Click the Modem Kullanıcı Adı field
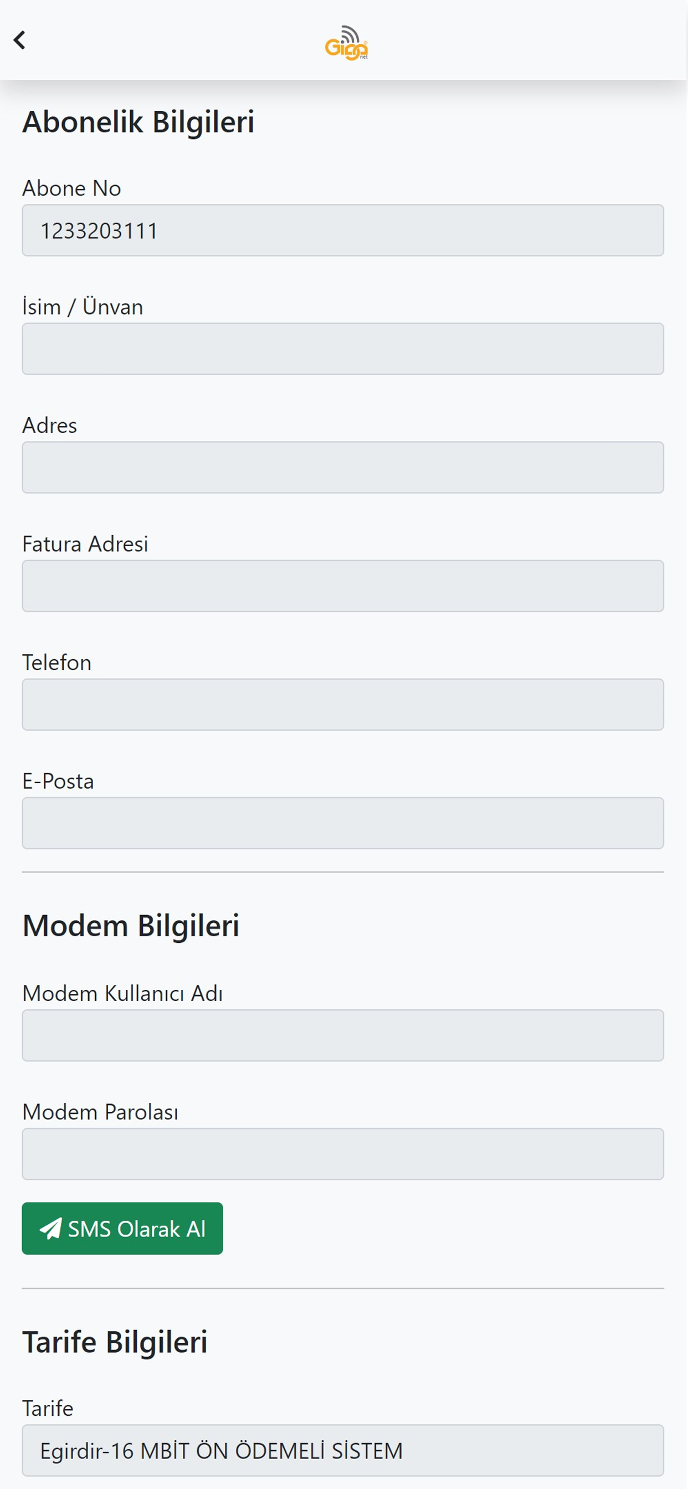Viewport: 688px width, 1489px height. point(343,1035)
